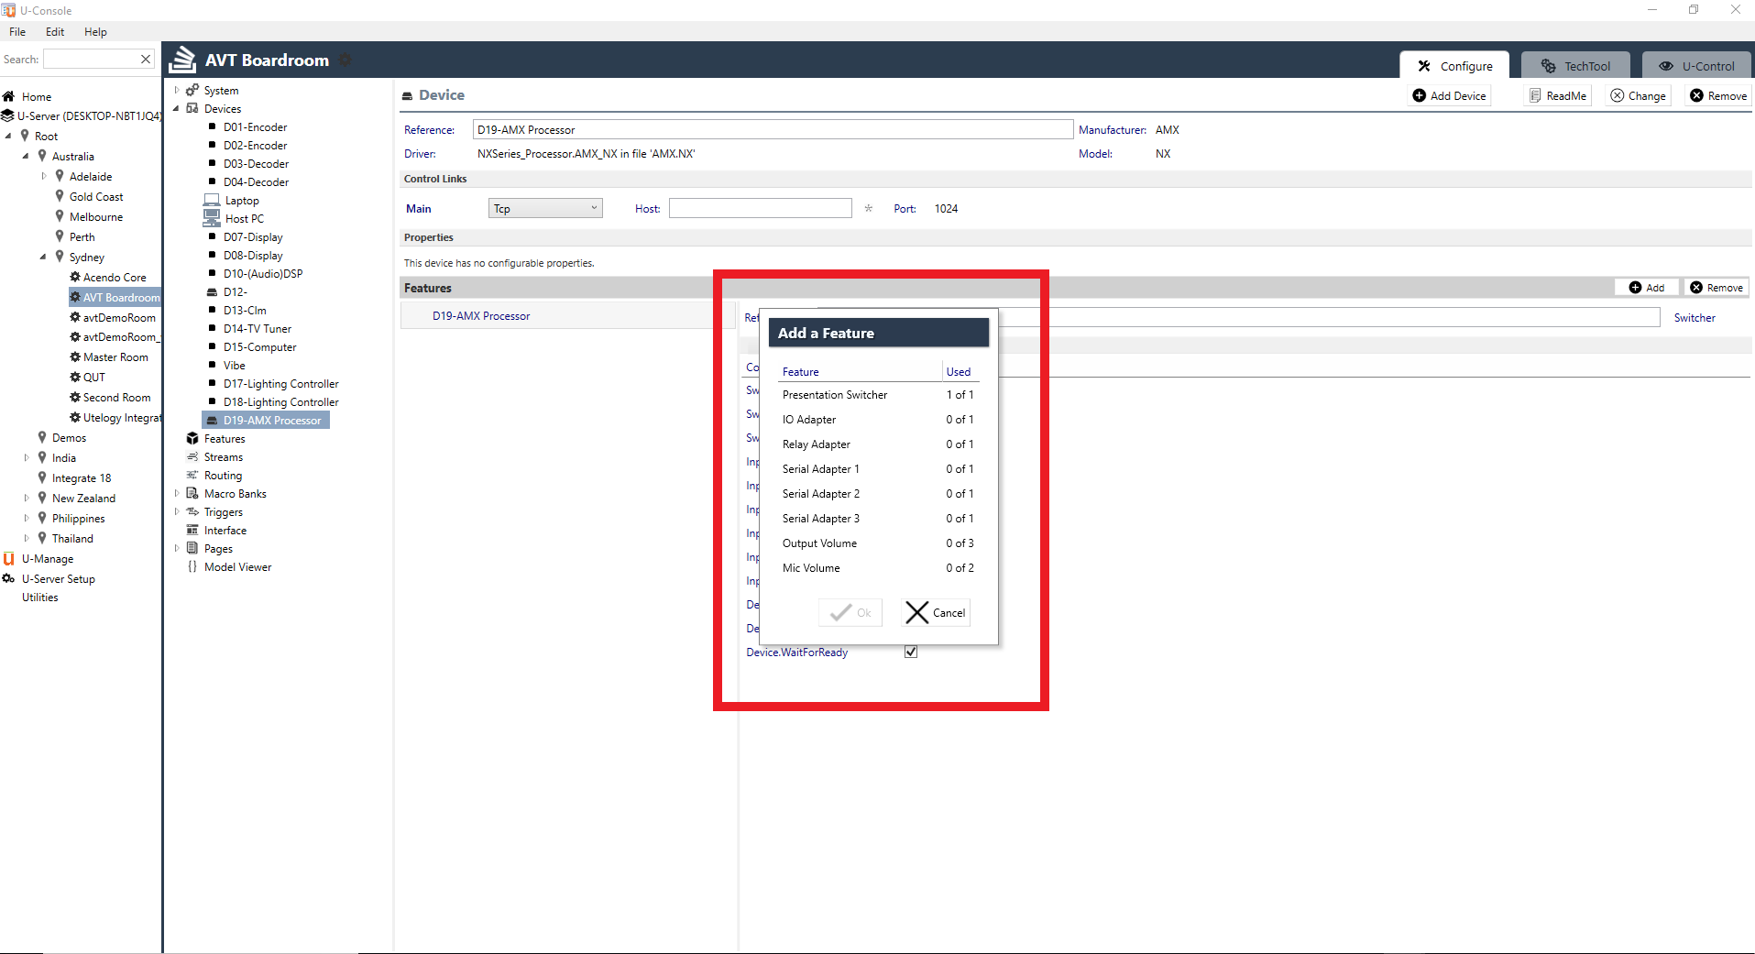1755x954 pixels.
Task: Switch to the TechTool tab
Action: tap(1575, 65)
